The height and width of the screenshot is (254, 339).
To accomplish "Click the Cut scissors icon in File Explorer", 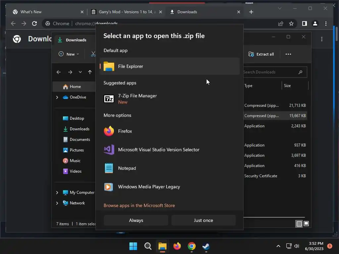I will pos(93,54).
